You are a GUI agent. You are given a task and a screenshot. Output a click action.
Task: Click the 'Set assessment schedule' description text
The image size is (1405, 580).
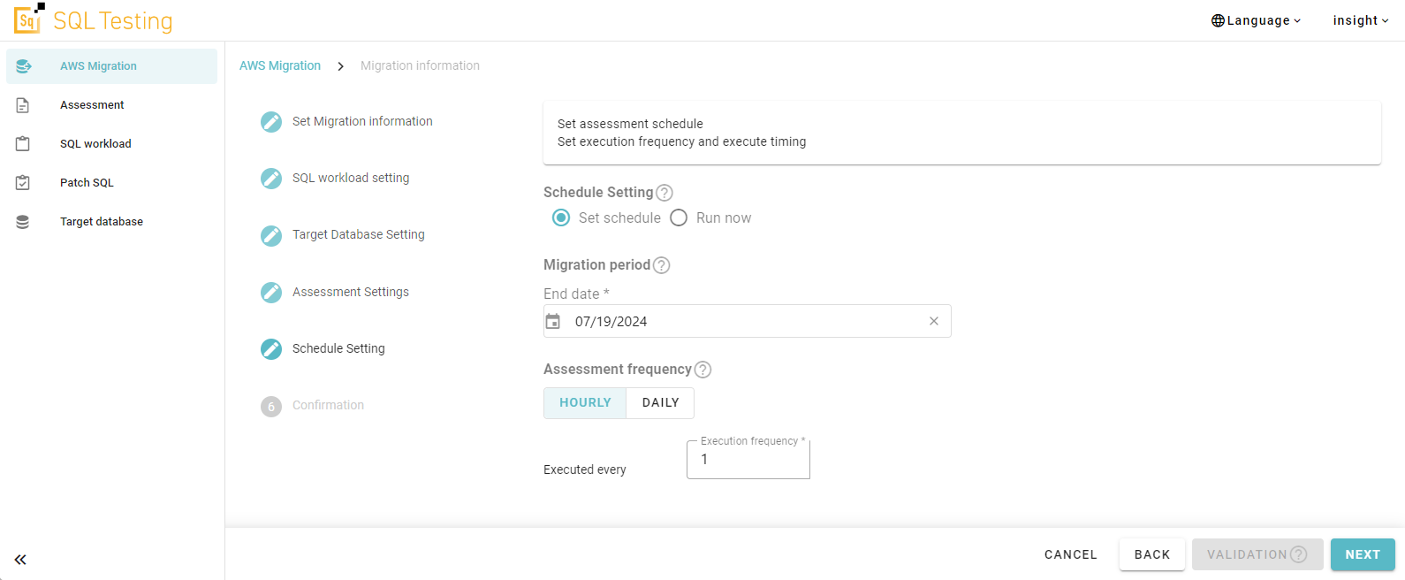630,124
